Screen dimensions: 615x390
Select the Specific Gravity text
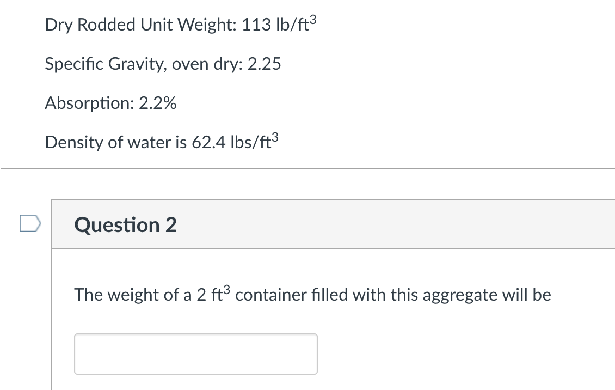click(x=163, y=64)
